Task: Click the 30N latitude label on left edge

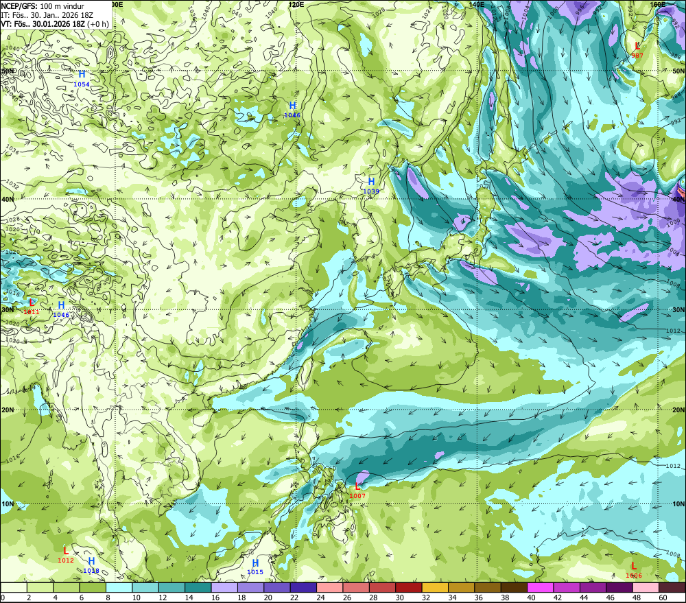Action: pyautogui.click(x=7, y=310)
